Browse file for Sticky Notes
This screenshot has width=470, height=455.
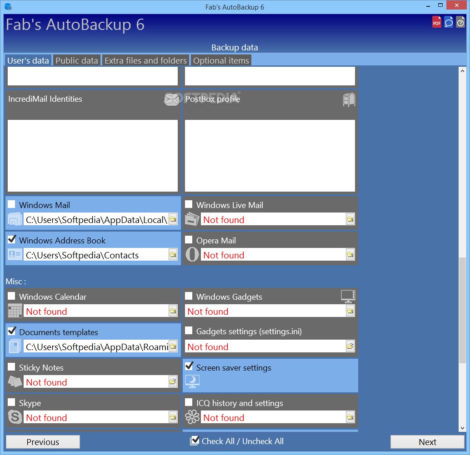pos(173,381)
